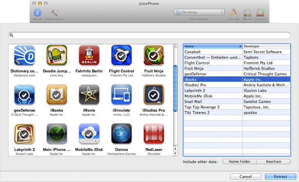Open the About info icon
Screen dimensions: 299x182
pyautogui.click(x=37, y=12)
